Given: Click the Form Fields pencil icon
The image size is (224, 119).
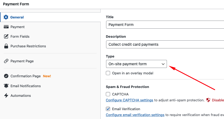Looking at the screenshot, I should click(x=6, y=36).
